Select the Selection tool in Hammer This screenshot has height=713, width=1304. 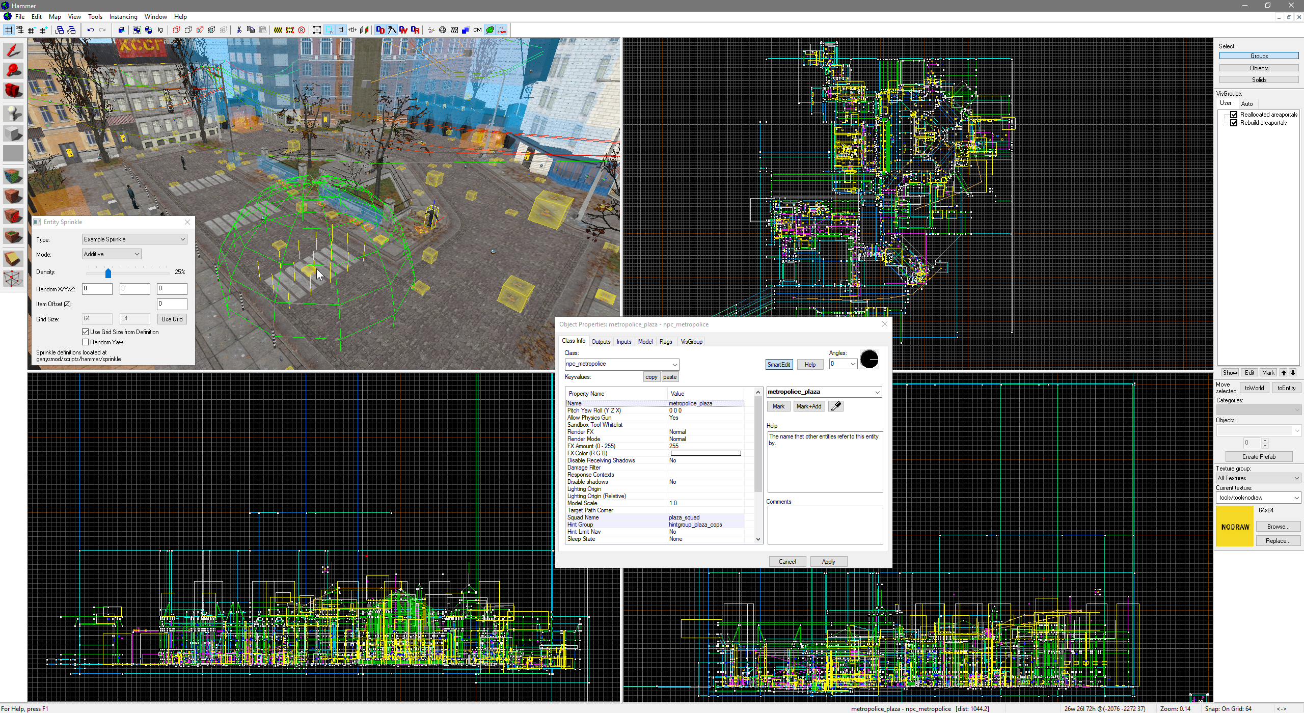12,51
